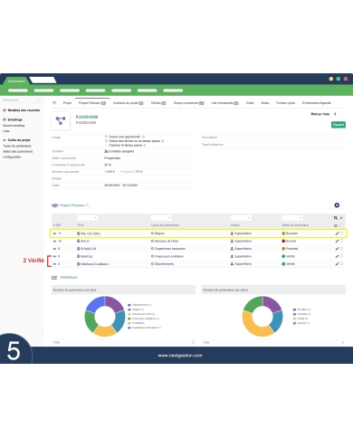Select the SAL GG (SAL) row checkbox
353x438 pixels.
click(341, 233)
